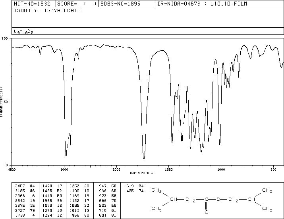Click the 2727 peak table entry

point(25,210)
